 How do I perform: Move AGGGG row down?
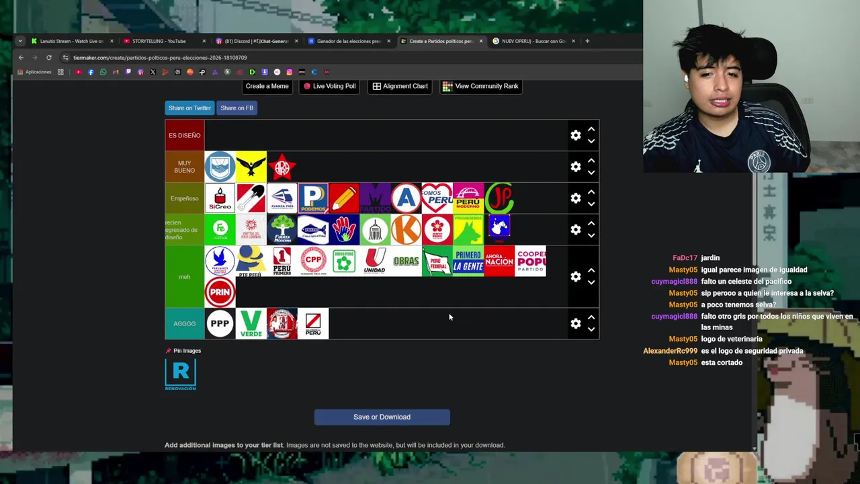591,329
